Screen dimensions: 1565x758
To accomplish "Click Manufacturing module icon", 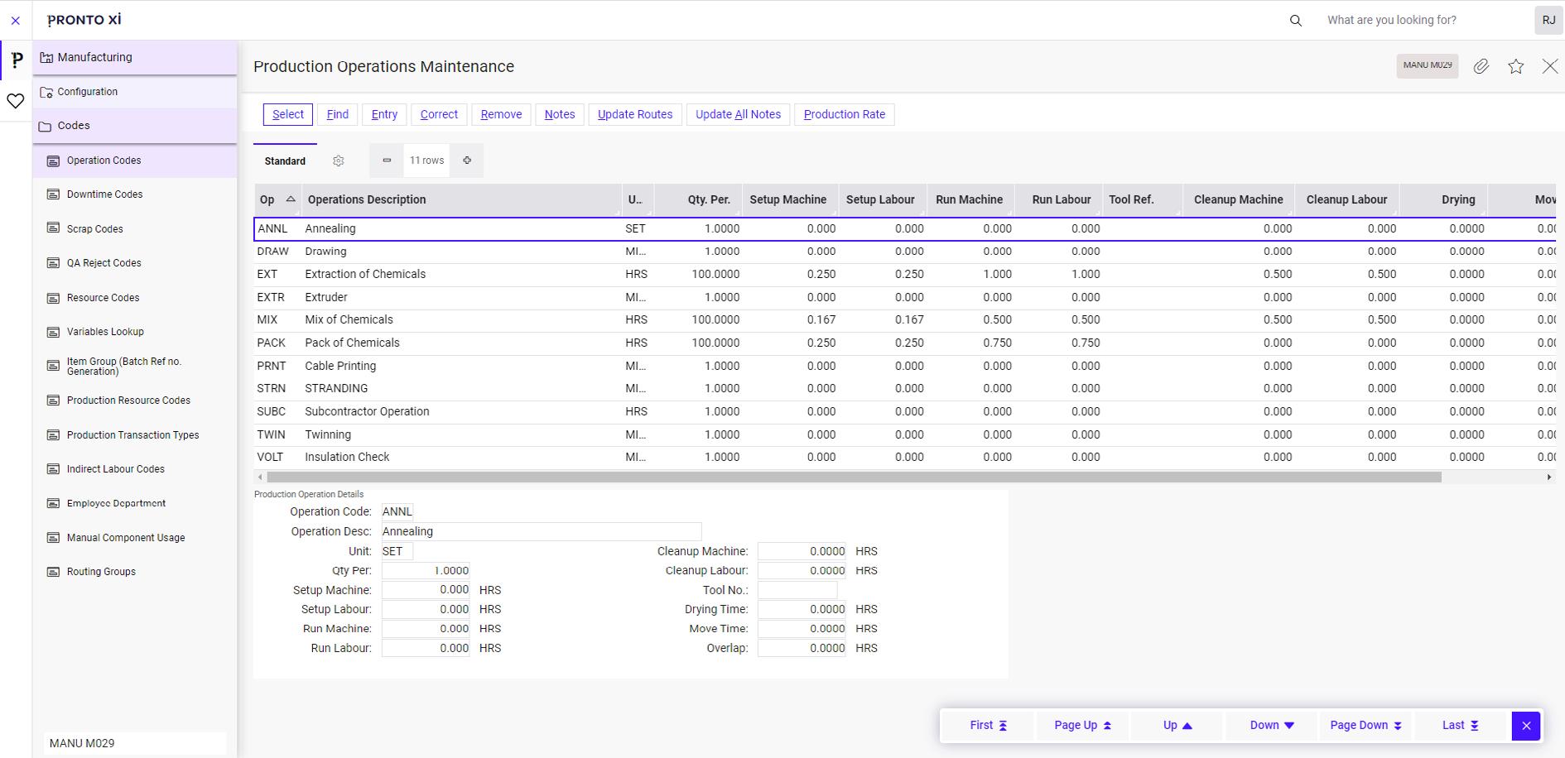I will point(46,57).
